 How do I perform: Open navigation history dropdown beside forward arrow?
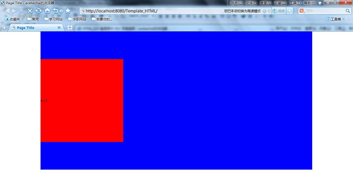(x=21, y=11)
